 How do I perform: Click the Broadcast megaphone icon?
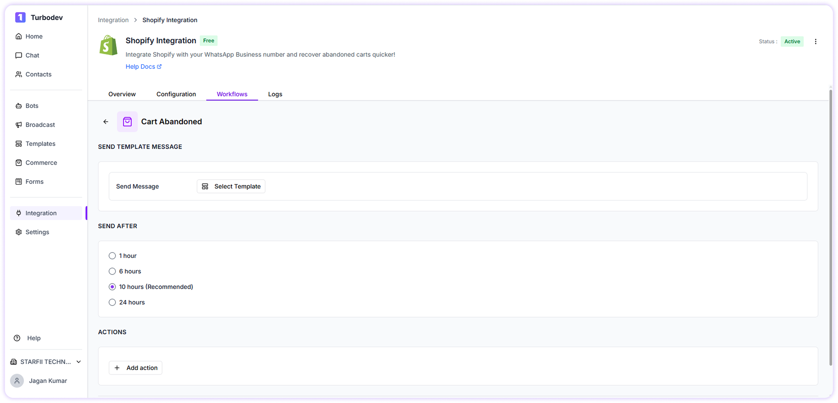point(19,125)
